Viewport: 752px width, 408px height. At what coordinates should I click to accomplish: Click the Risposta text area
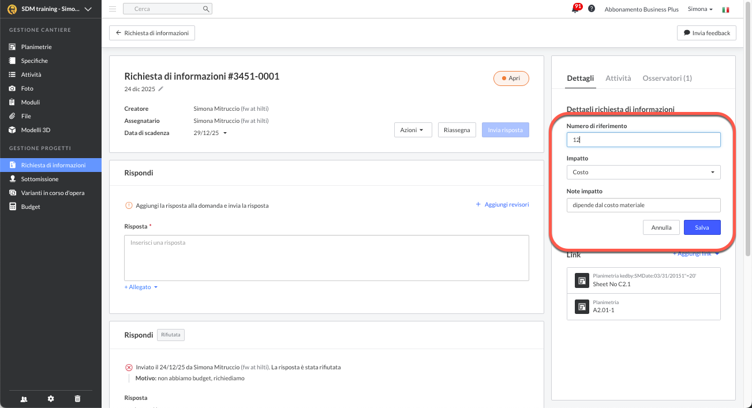327,257
